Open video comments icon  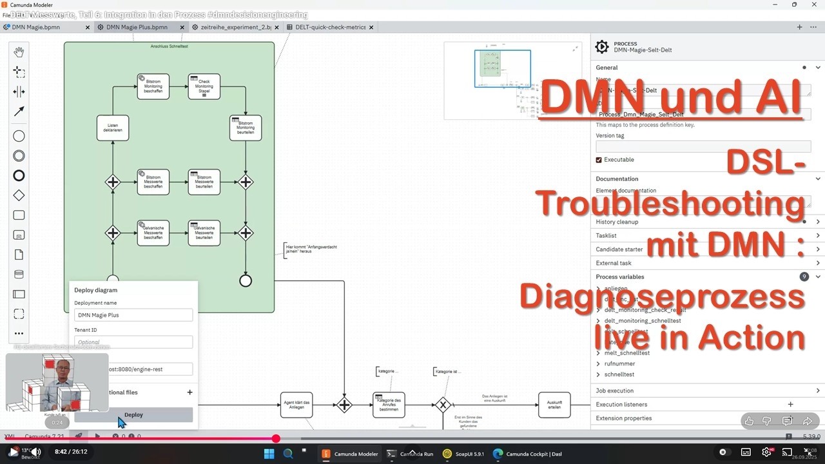(x=787, y=421)
